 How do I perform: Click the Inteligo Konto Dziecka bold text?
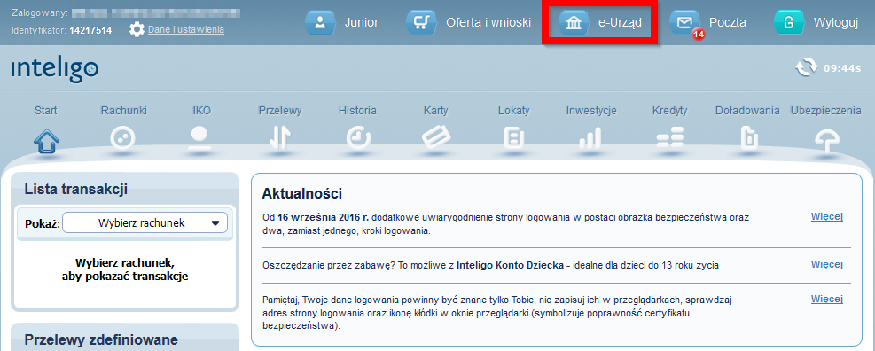click(510, 266)
